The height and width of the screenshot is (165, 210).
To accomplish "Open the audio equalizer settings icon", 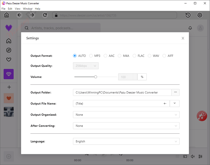I will [200, 157].
